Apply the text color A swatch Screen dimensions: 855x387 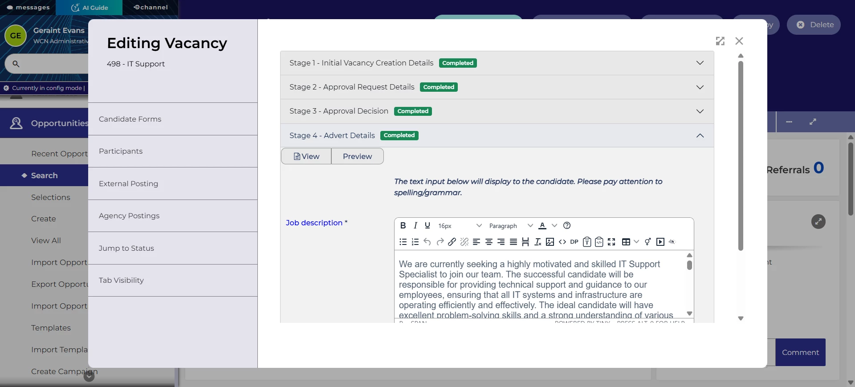click(x=542, y=225)
